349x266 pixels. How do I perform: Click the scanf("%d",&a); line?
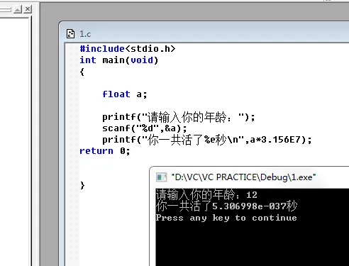145,128
